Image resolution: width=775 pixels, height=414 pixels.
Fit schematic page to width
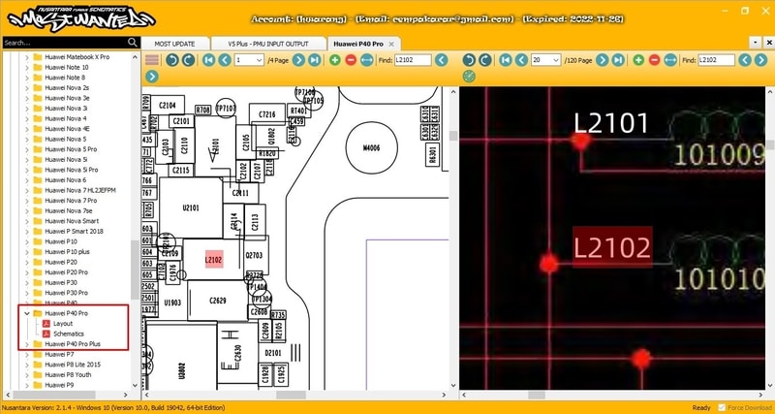[x=670, y=60]
